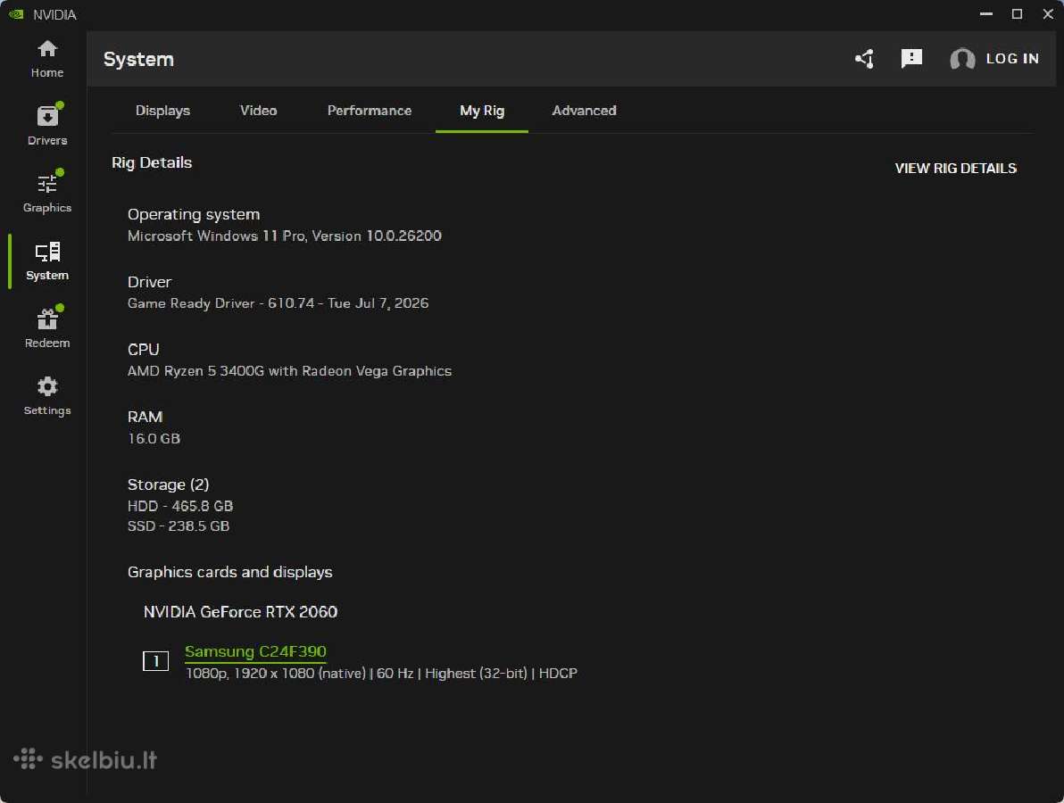Open the Samsung C24F390 display link
Image resolution: width=1064 pixels, height=803 pixels.
point(255,651)
